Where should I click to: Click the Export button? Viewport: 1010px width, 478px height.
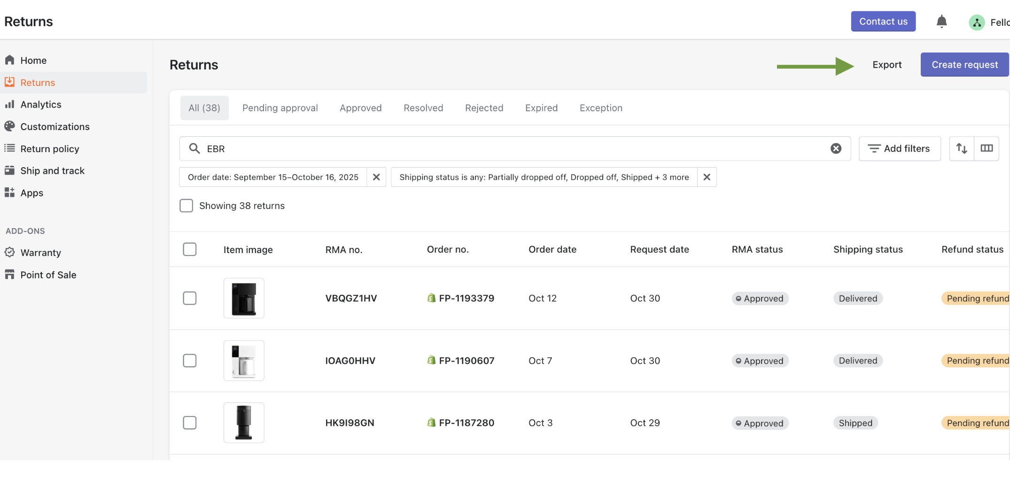[886, 65]
